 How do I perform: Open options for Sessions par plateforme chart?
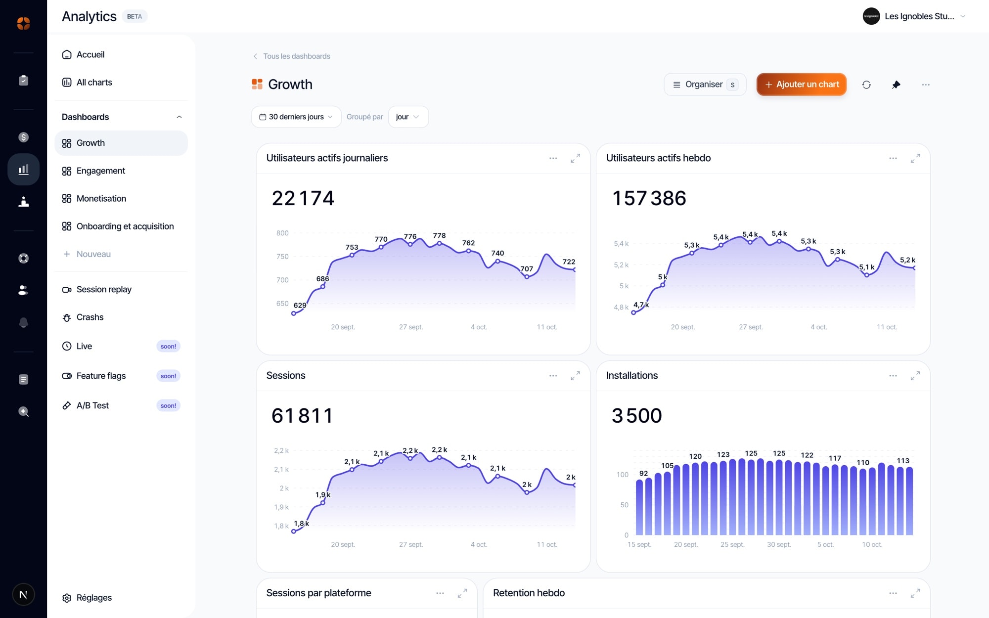pyautogui.click(x=440, y=593)
